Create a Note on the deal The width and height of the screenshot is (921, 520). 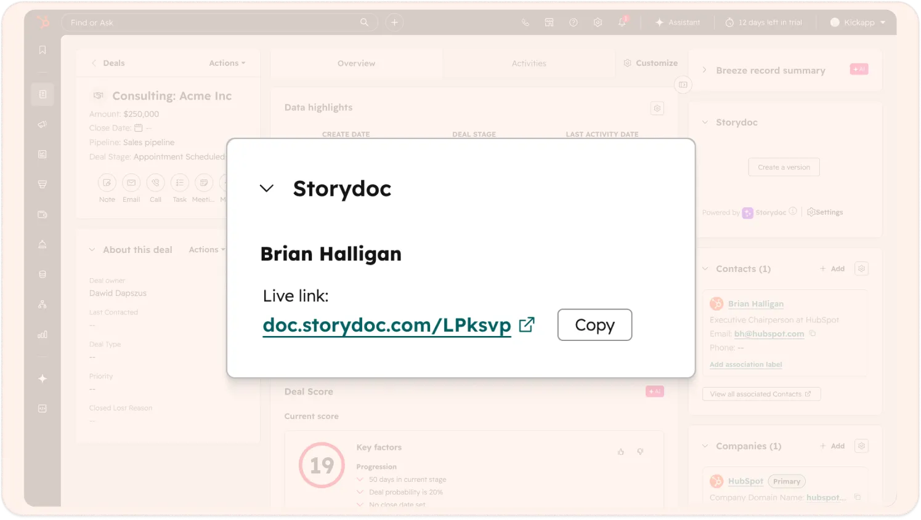tap(107, 183)
